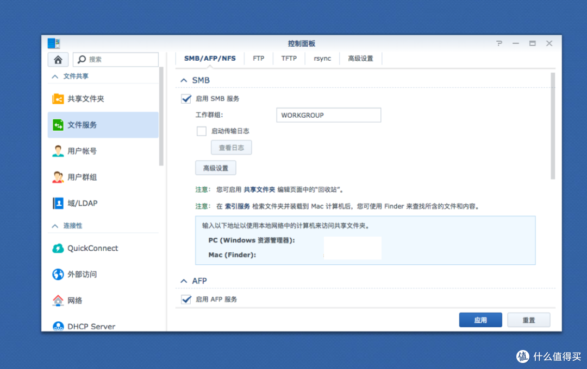Open the User account (用户帐号) icon
This screenshot has height=369, width=587.
tap(58, 151)
